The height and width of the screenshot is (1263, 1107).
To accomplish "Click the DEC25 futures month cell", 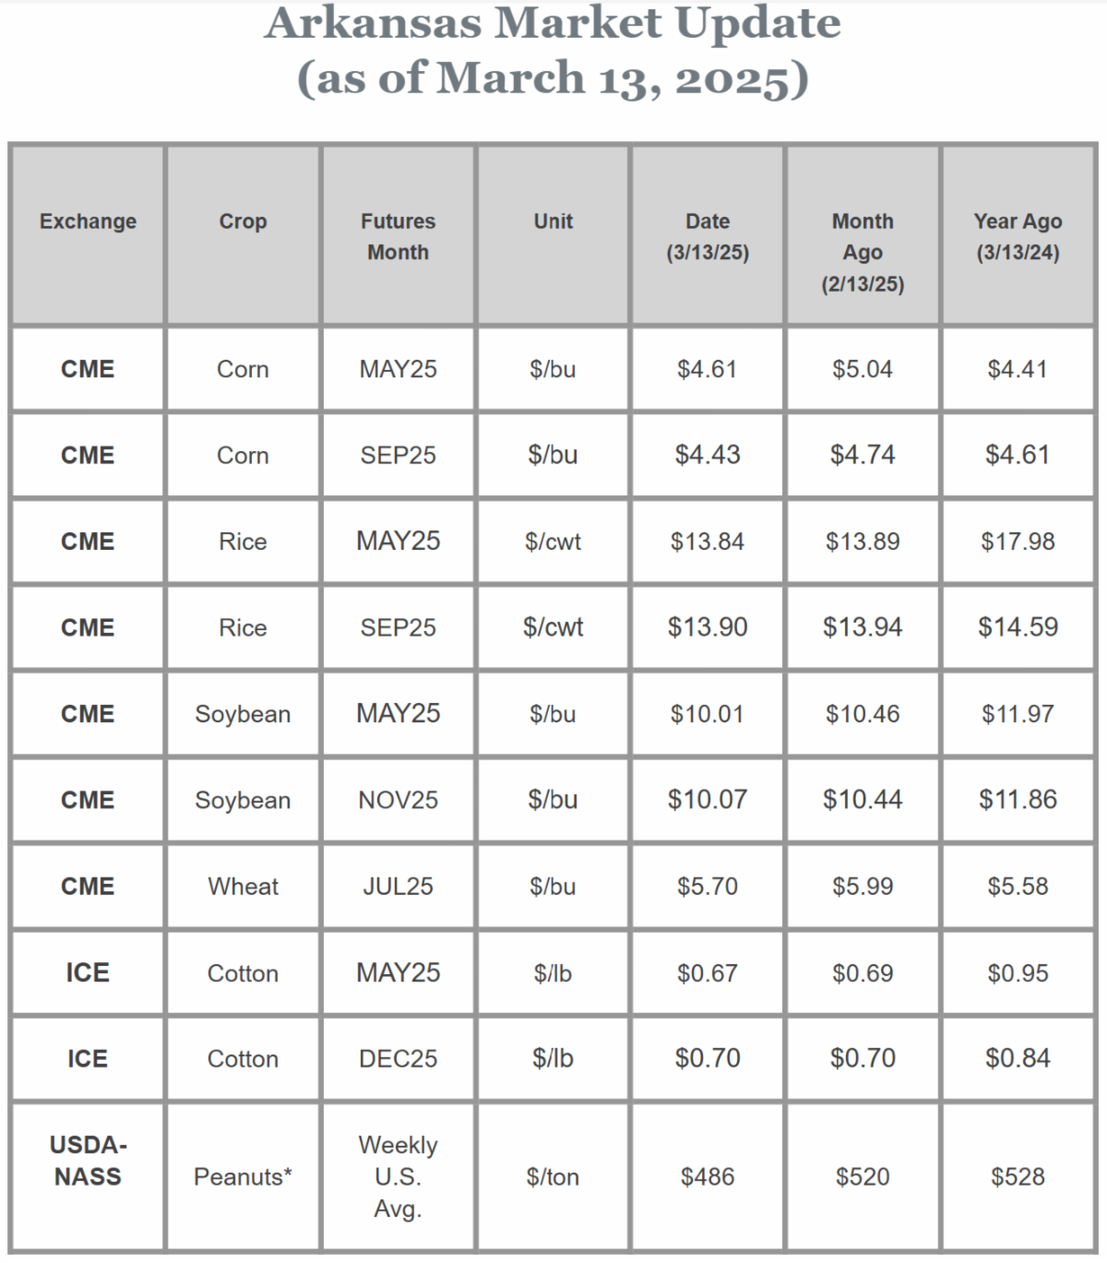I will [x=398, y=1059].
